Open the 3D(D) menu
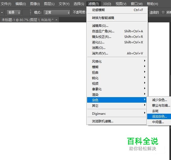The image size is (171, 160). [x=107, y=4]
